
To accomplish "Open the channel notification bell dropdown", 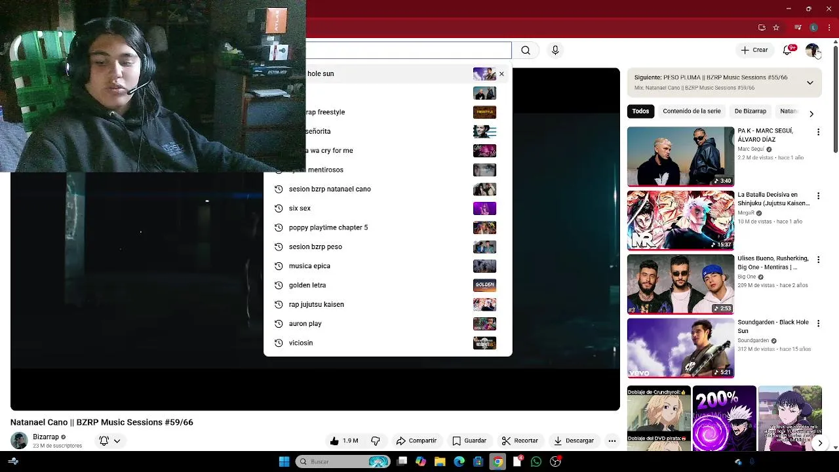I will (x=109, y=441).
